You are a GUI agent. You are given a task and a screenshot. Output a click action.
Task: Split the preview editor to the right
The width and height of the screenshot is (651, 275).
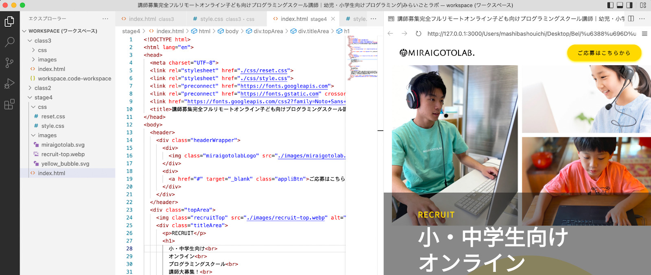(631, 19)
